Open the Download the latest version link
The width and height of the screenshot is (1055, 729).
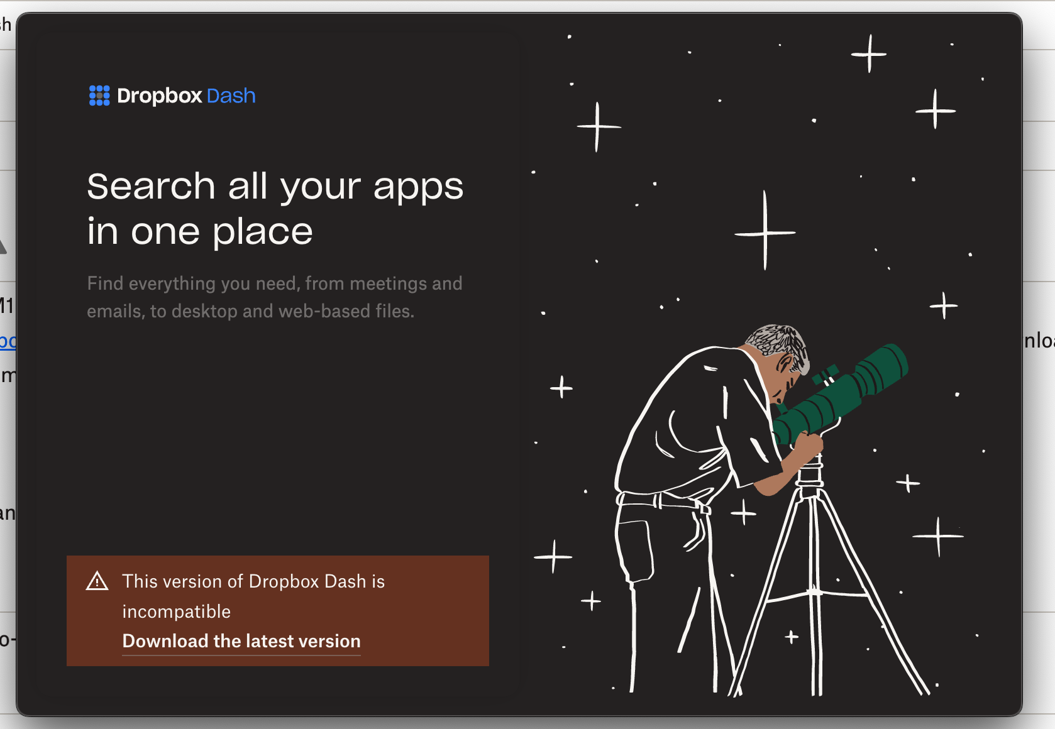[x=241, y=641]
